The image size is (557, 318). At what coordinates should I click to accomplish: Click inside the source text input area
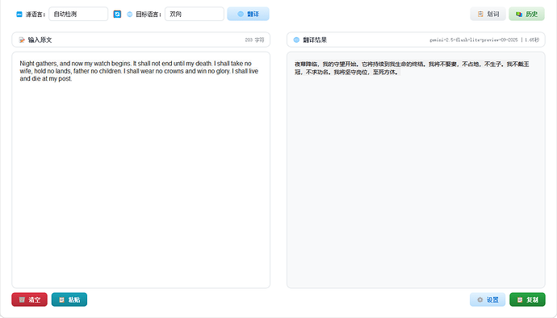tap(140, 169)
